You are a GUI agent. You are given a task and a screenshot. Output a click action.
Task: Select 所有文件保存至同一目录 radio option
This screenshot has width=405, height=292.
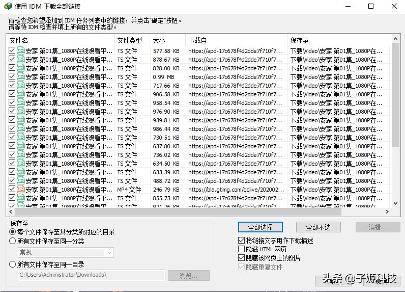point(12,264)
